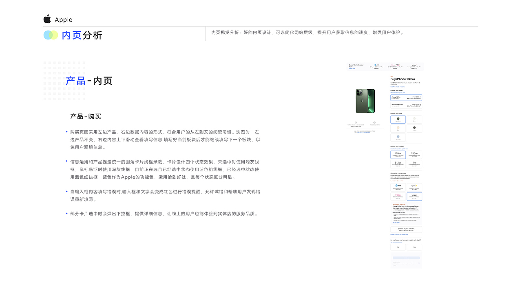522x293 pixels.
Task: Choose the 128GB capacity option
Action: click(398, 155)
